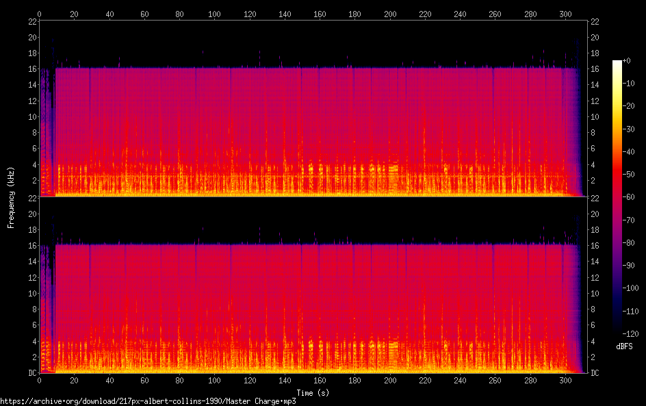Screen dimensions: 646x406
Task: Click the "-10" value on the dBFS scale
Action: point(629,84)
